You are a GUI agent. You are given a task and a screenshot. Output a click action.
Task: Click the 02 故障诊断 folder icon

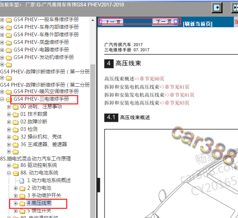coord(15,122)
